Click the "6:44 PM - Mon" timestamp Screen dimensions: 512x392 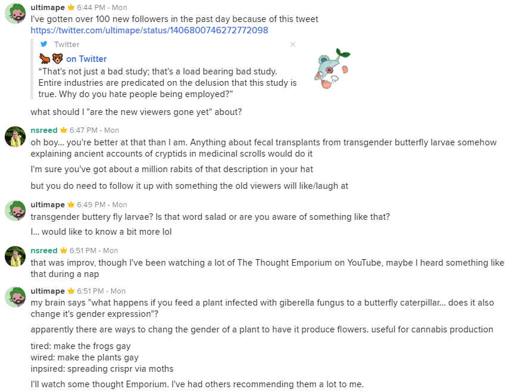click(x=101, y=7)
